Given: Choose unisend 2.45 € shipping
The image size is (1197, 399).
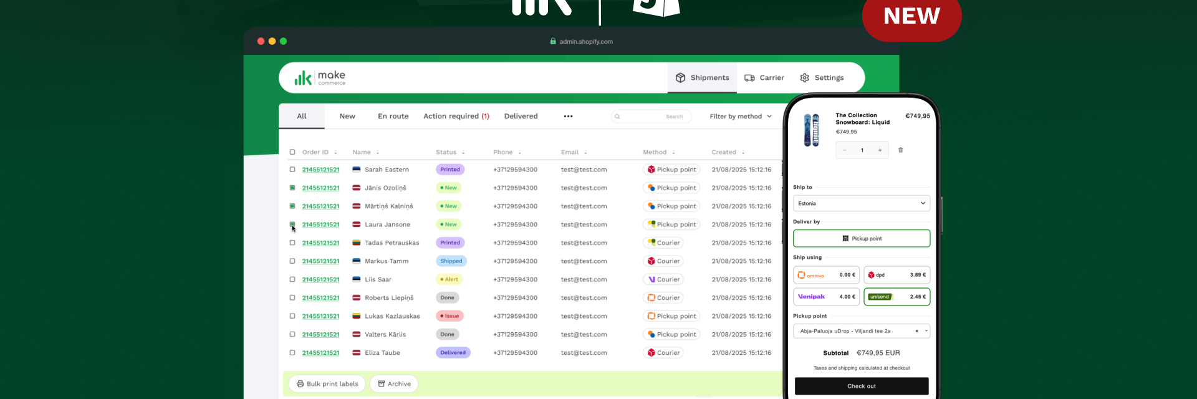Looking at the screenshot, I should click(x=897, y=297).
